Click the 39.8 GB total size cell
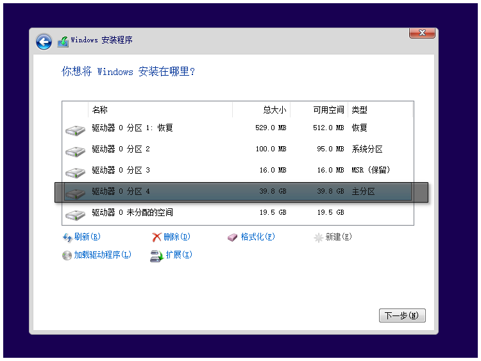Screen dimensions: 481x361 [x=273, y=191]
